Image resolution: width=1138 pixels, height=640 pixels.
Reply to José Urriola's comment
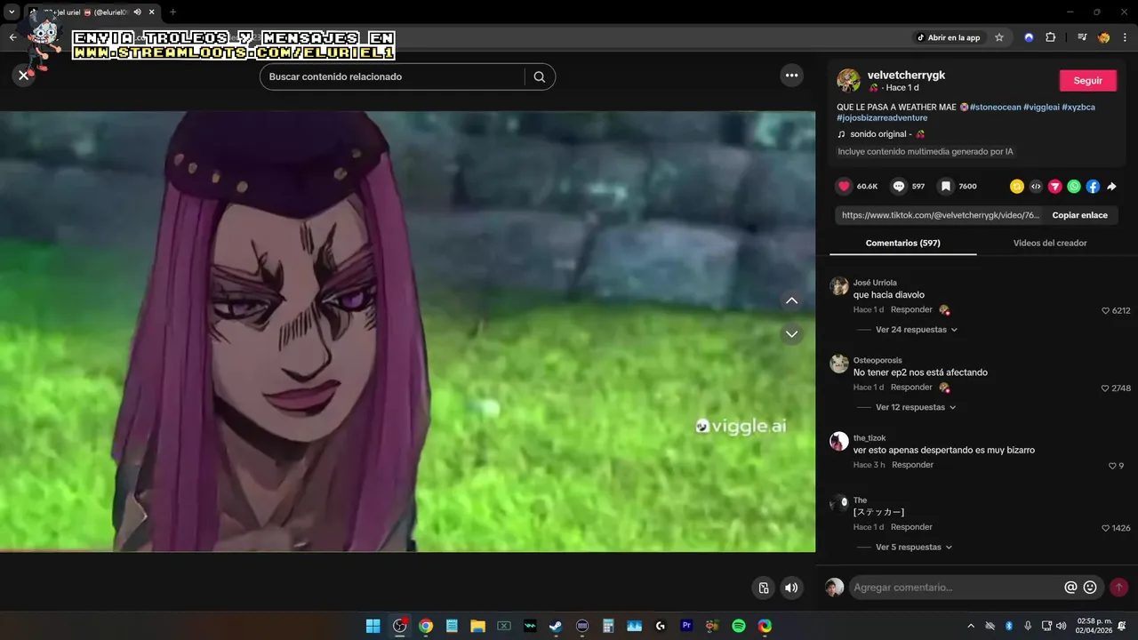click(911, 310)
